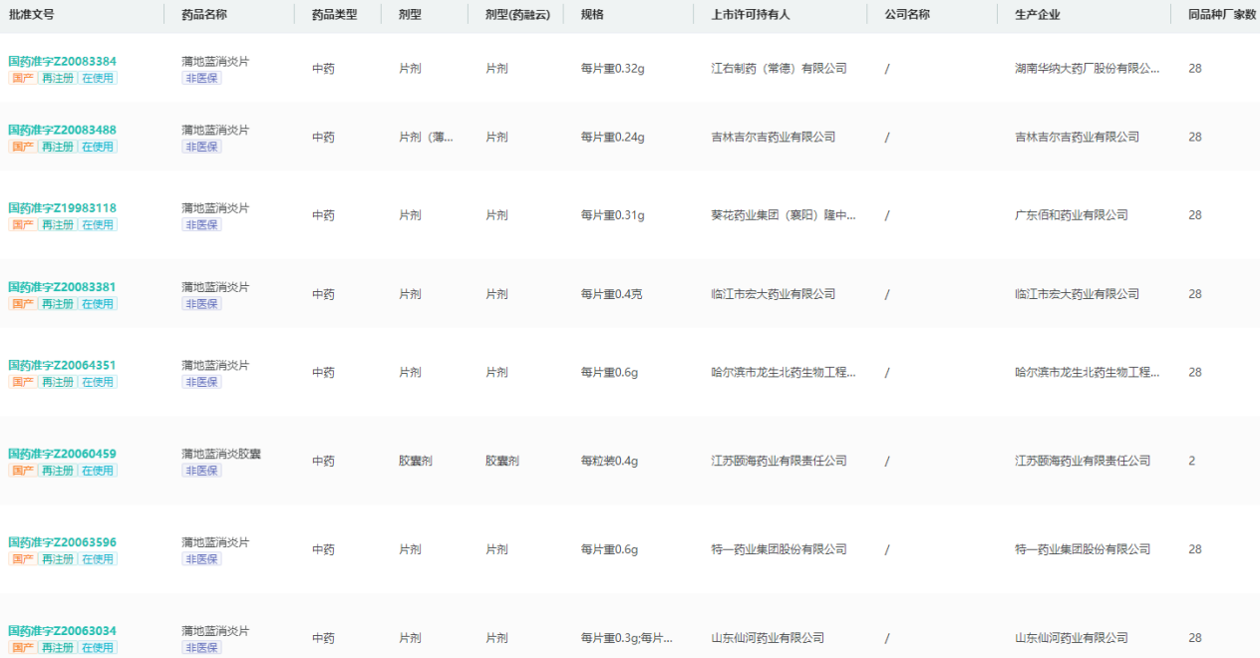
Task: Click 每片重0.6g in the Z20064351 row
Action: click(x=609, y=373)
